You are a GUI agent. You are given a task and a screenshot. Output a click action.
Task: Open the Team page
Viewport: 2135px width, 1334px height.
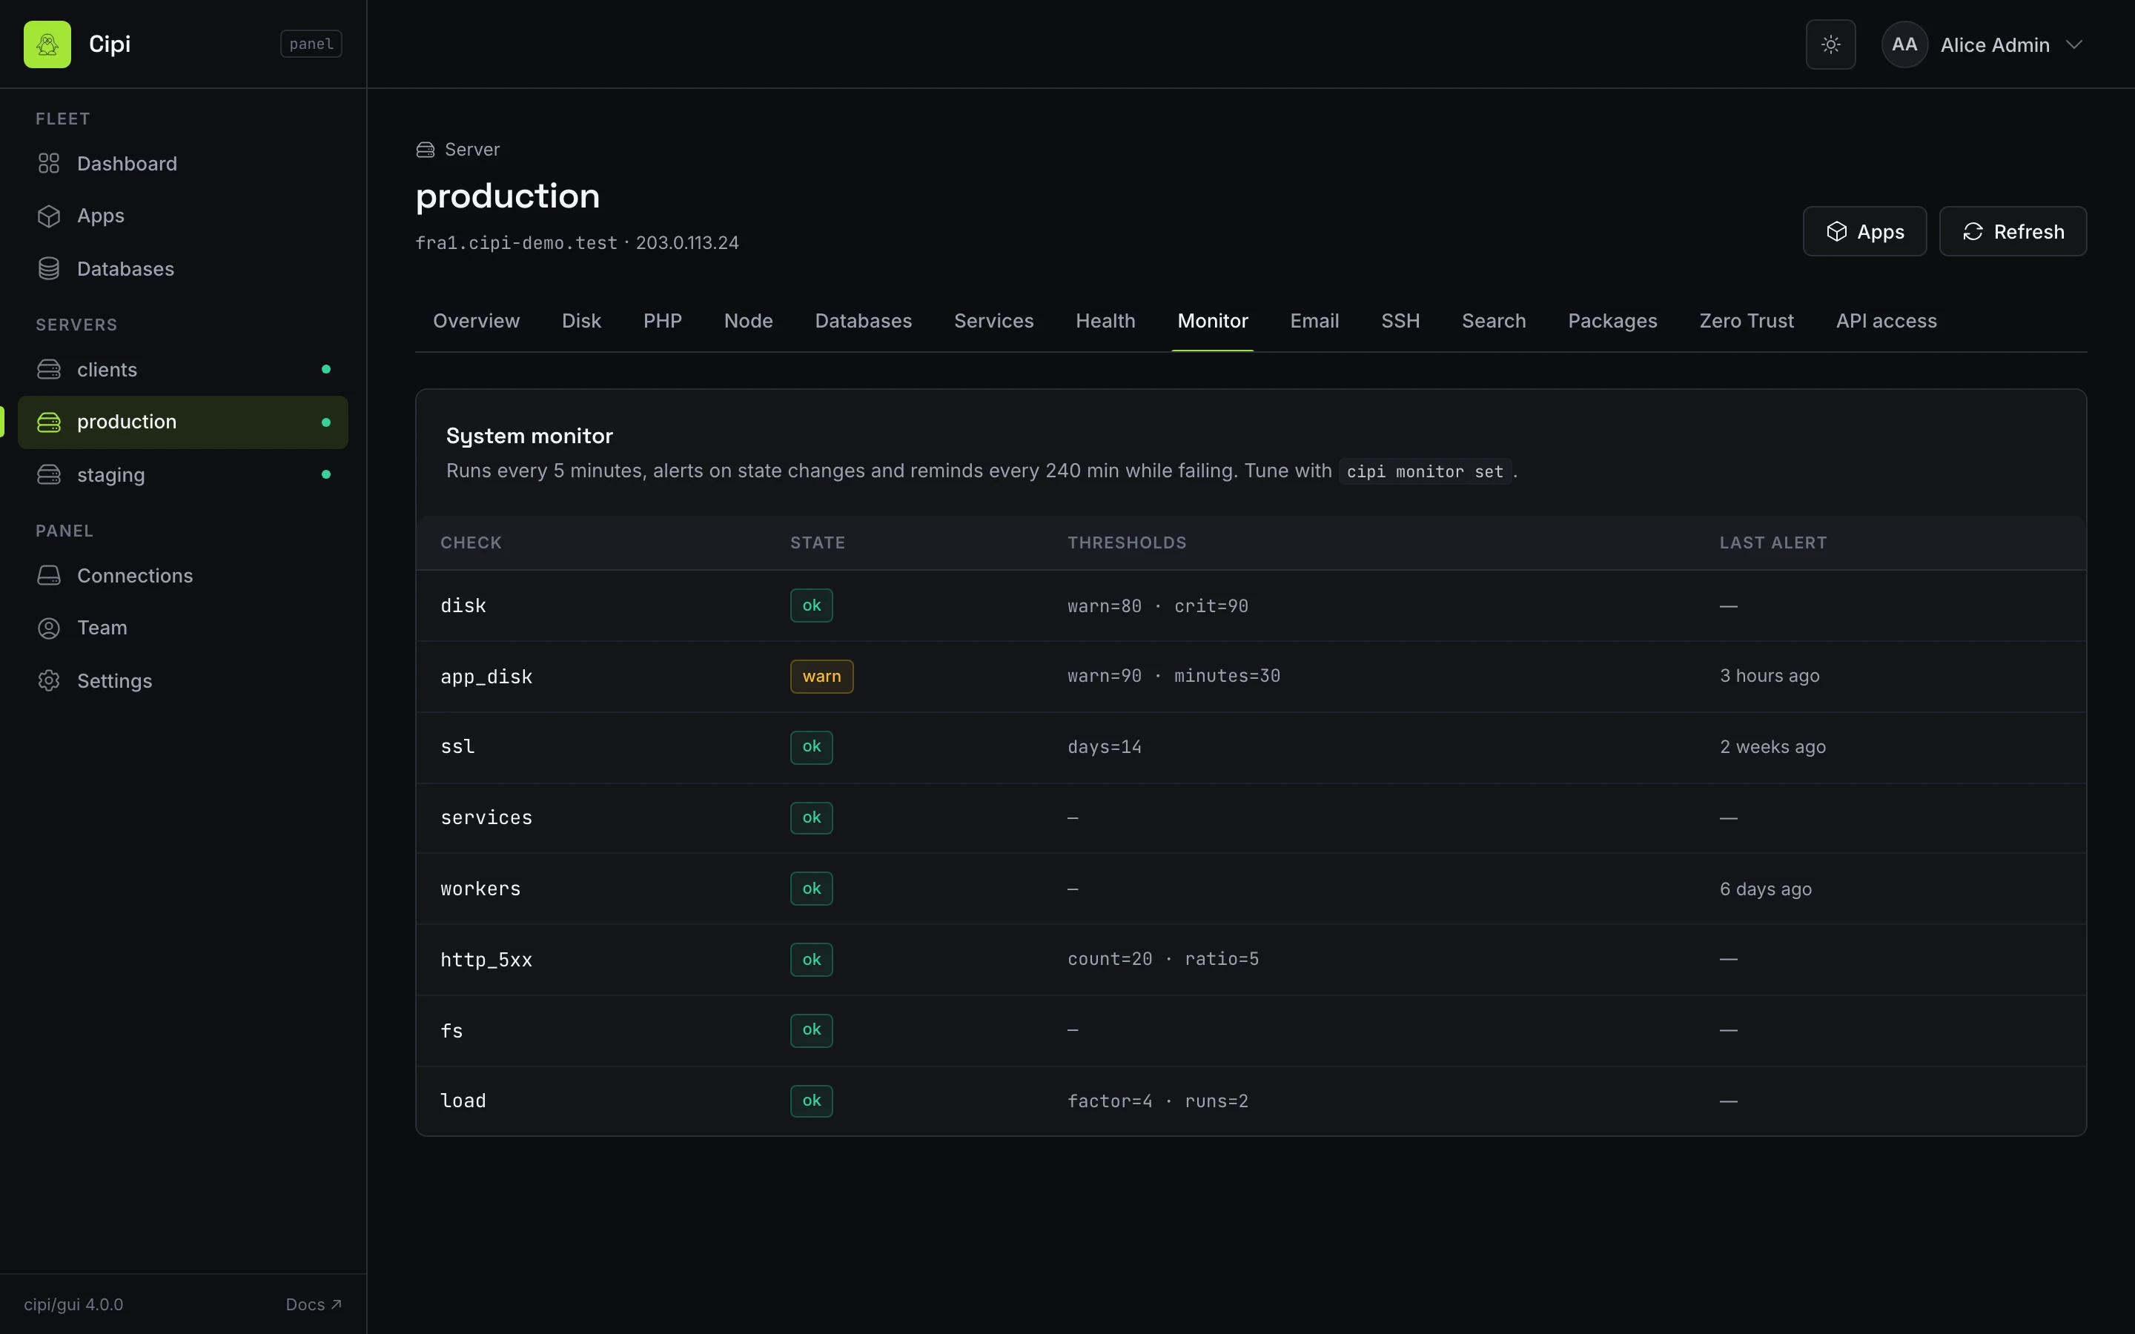pos(182,628)
